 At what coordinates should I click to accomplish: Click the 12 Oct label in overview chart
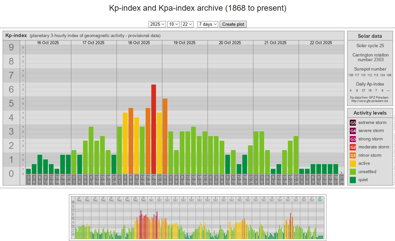click(x=240, y=199)
